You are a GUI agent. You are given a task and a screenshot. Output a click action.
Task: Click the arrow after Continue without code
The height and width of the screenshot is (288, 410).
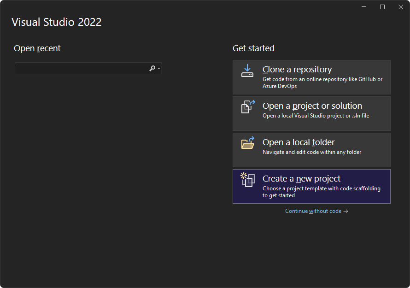(x=346, y=211)
